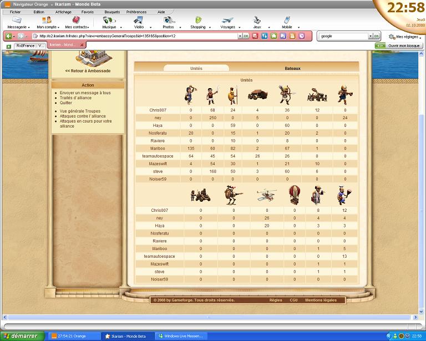The image size is (426, 341).
Task: Switch to the Unités tab
Action: point(196,68)
